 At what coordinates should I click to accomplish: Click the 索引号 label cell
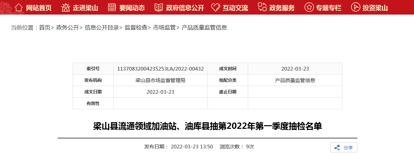tap(93, 69)
